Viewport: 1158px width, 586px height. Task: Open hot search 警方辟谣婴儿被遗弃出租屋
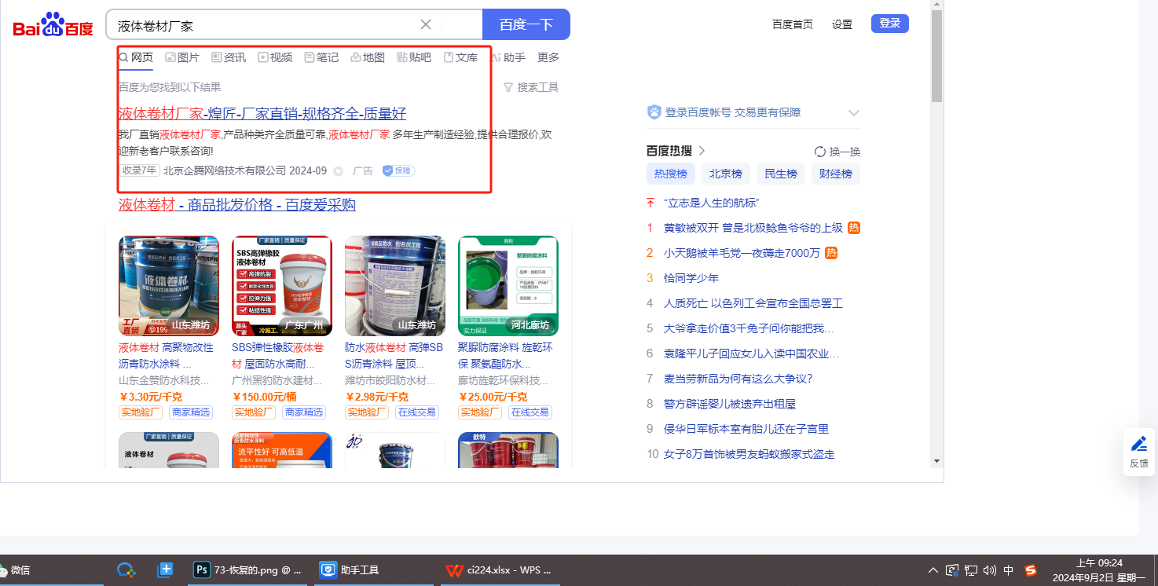[730, 404]
